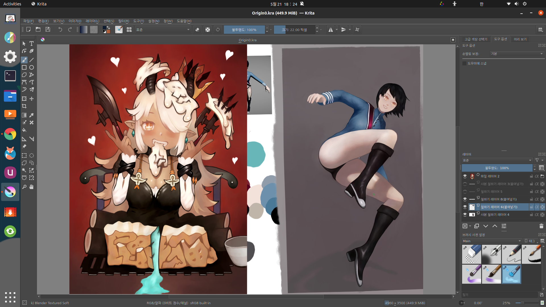Select the Text tool in toolbox
Image resolution: width=546 pixels, height=307 pixels.
(32, 43)
